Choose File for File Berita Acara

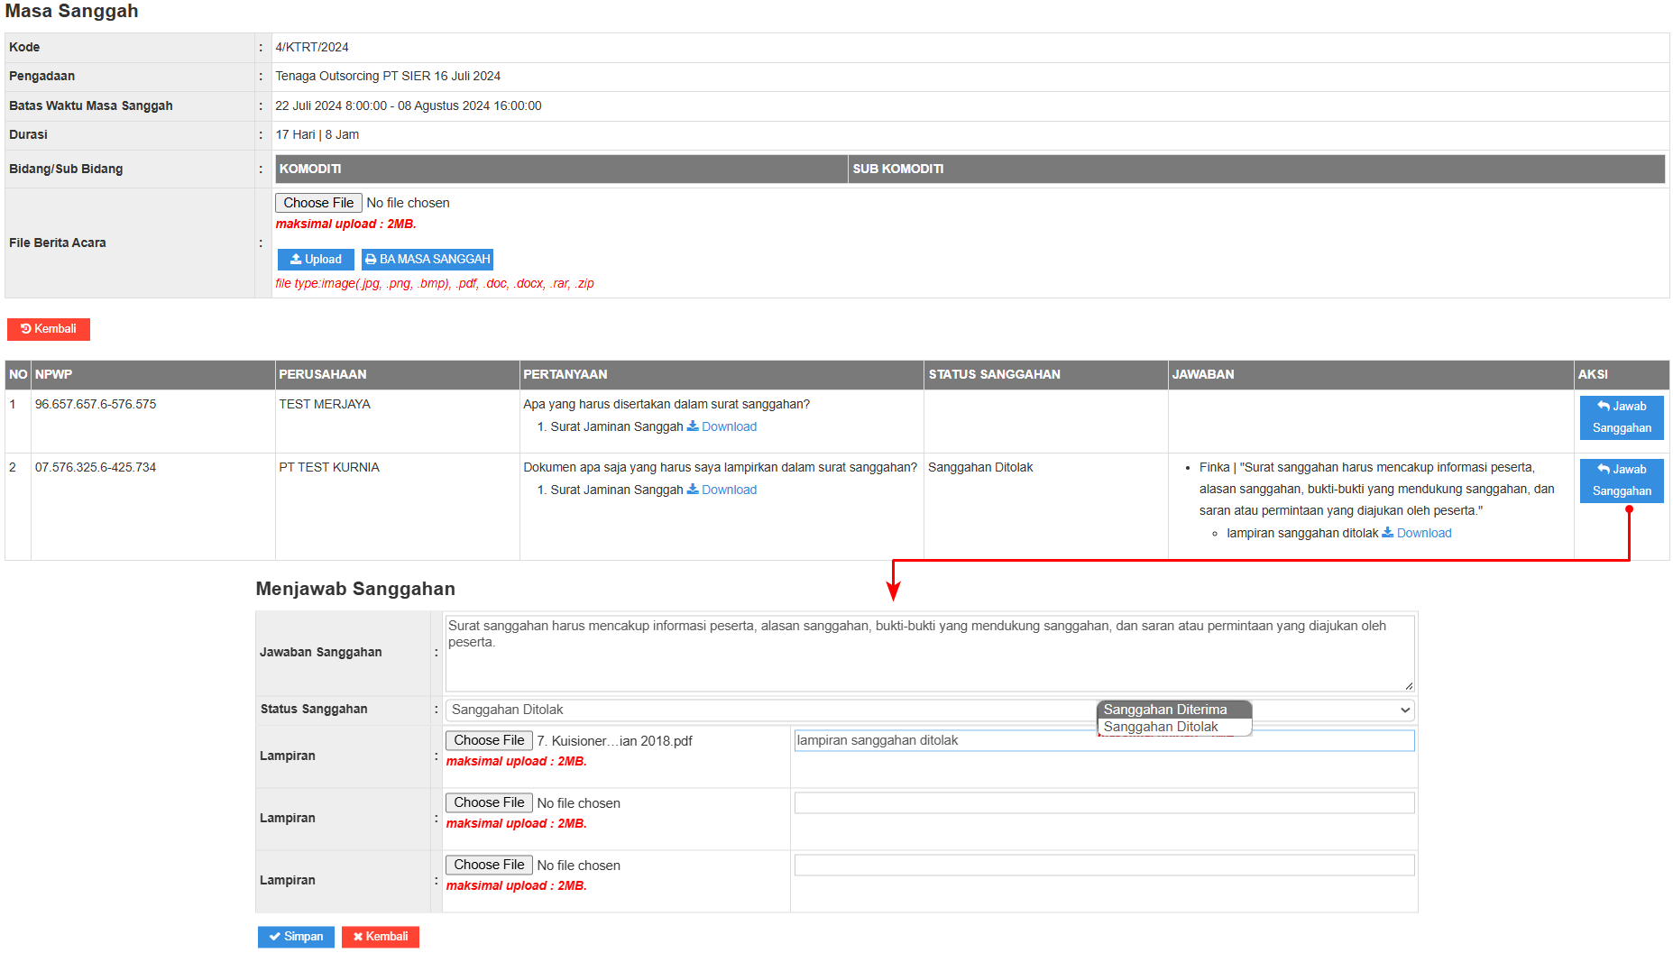[x=318, y=204]
